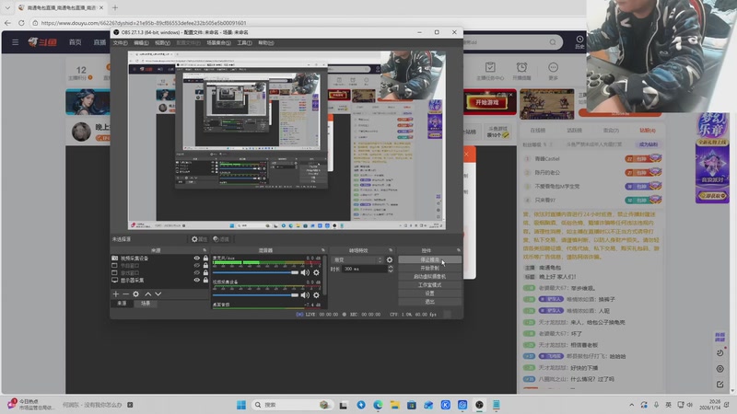Click the browser refresh button
737x414 pixels.
point(21,22)
